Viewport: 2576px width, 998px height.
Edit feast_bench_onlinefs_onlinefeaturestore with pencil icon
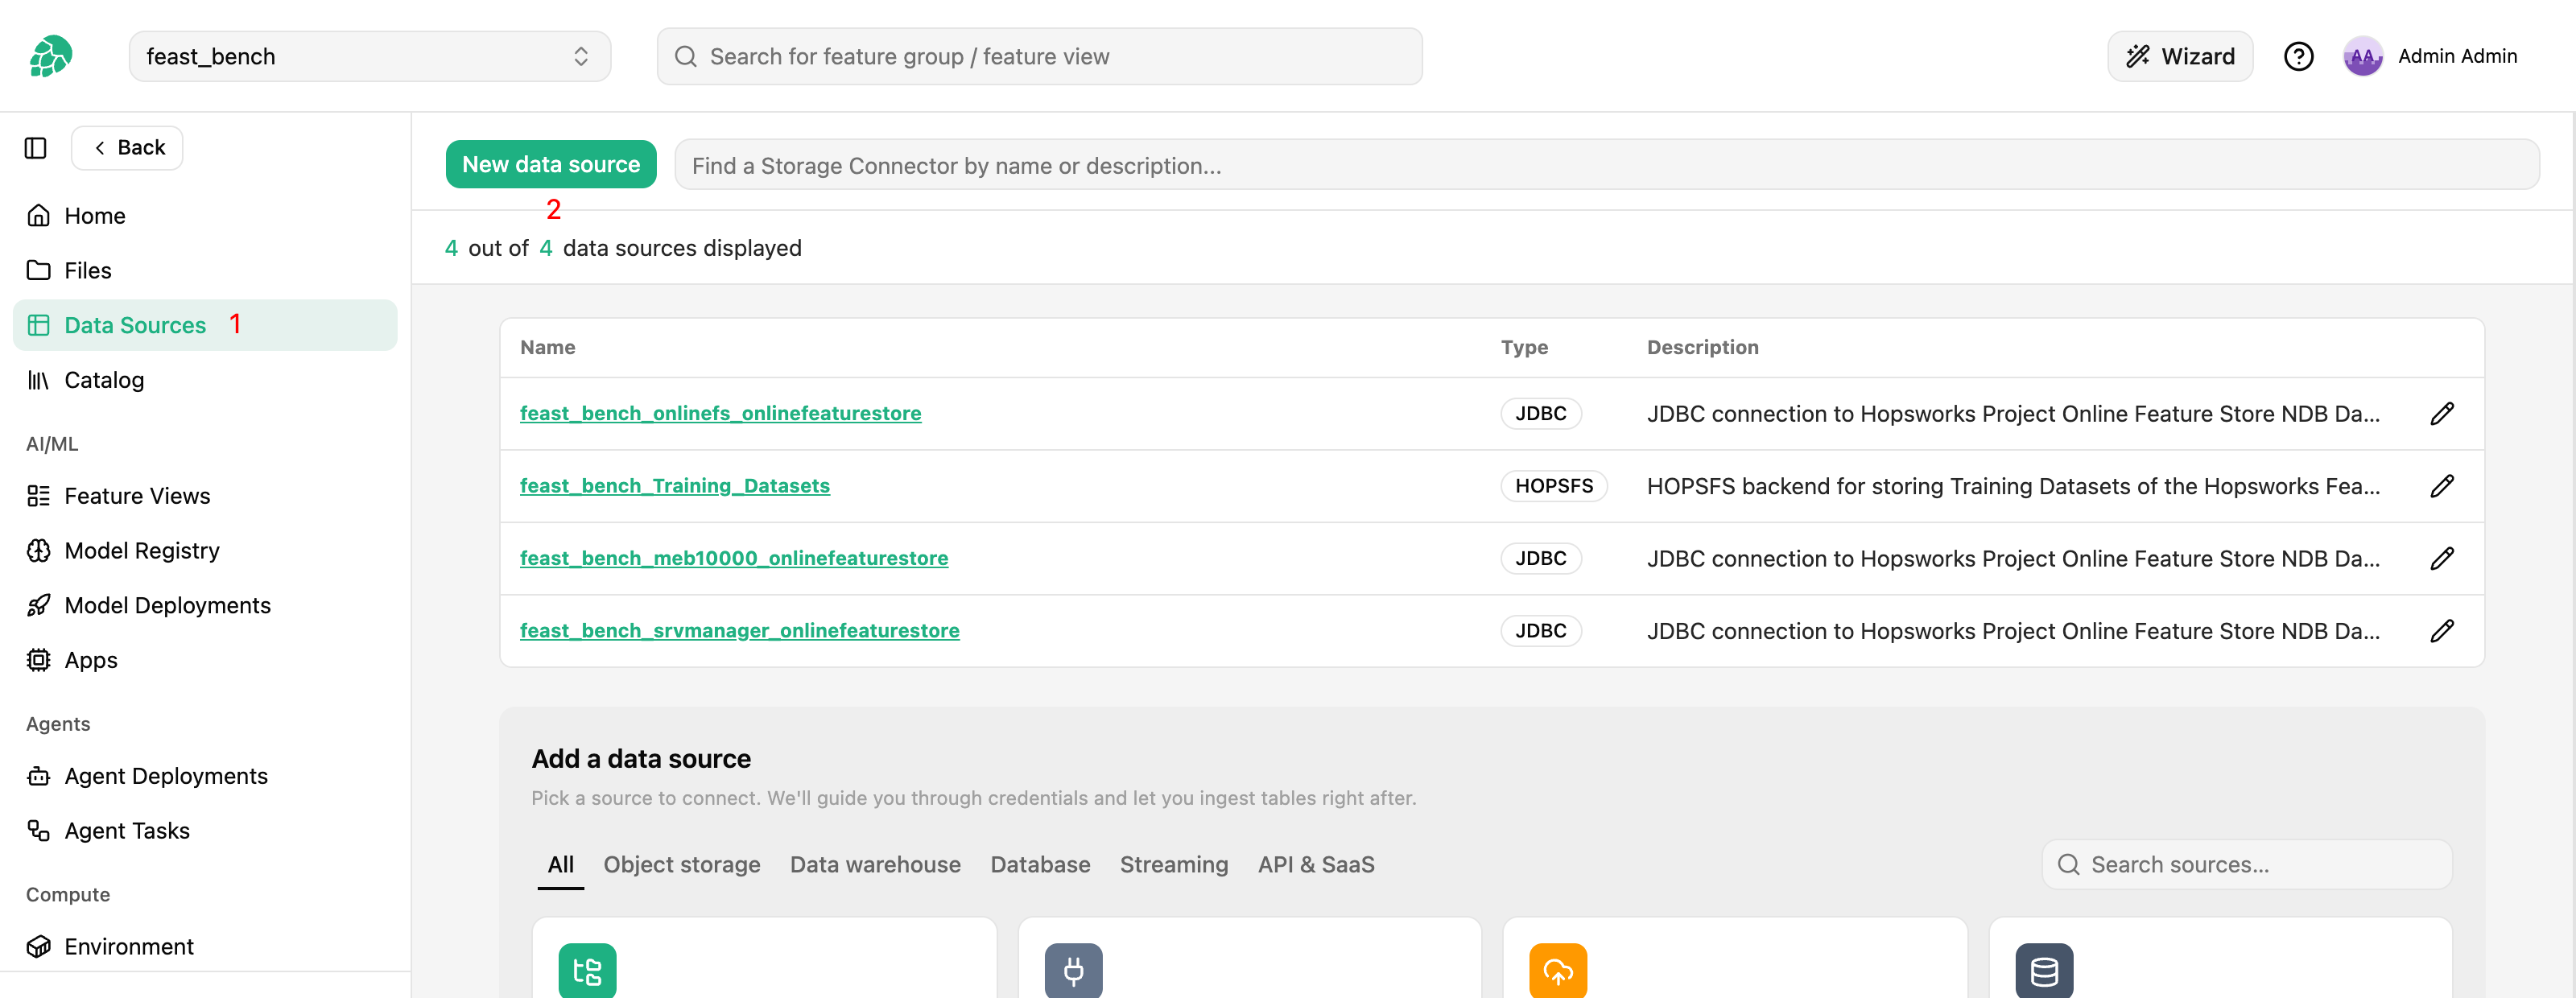tap(2442, 413)
